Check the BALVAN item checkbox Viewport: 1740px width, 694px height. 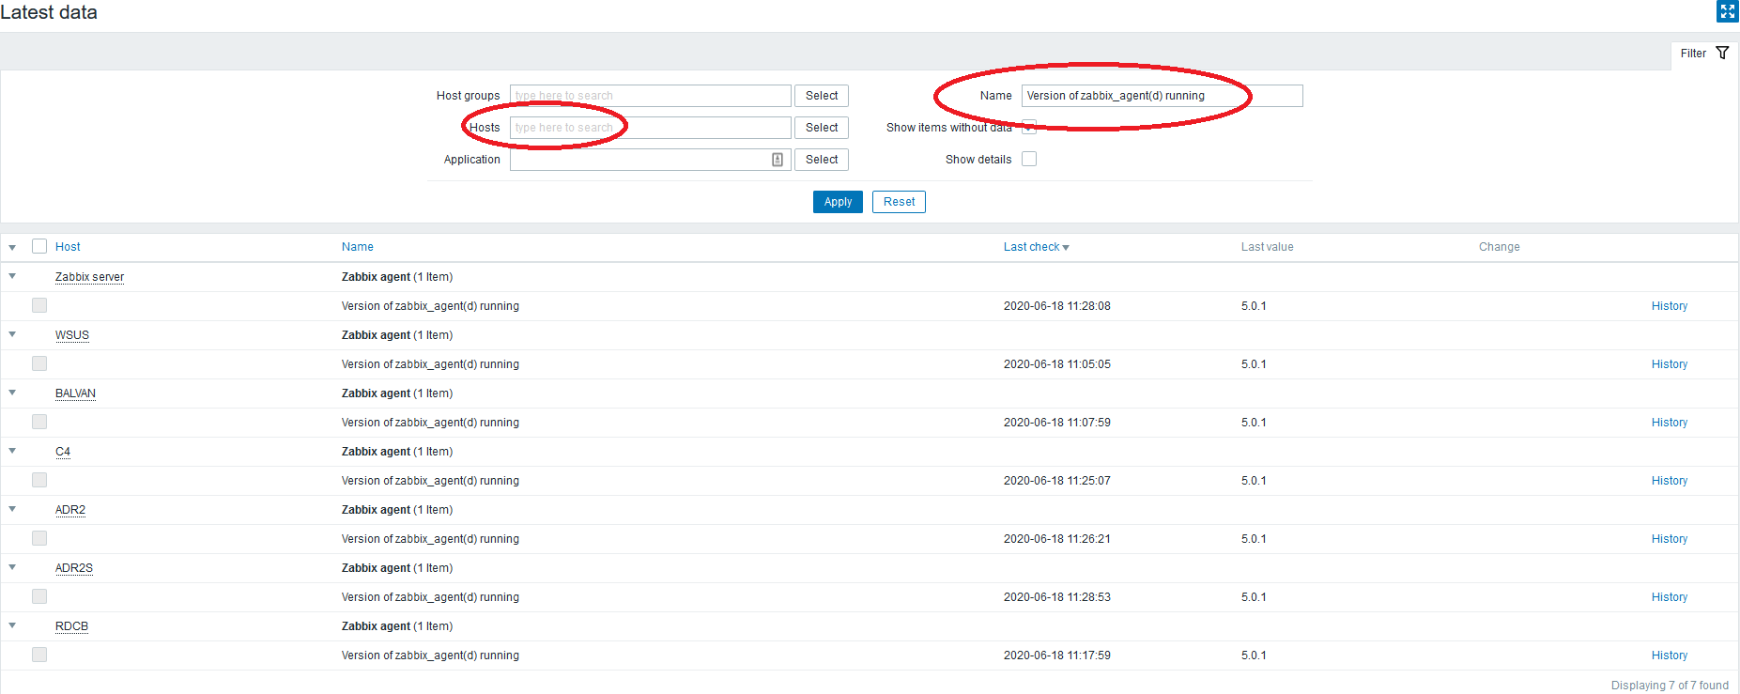point(39,422)
